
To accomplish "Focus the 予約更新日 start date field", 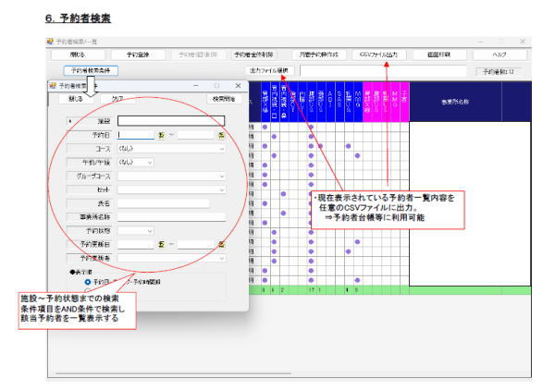I will pos(136,244).
